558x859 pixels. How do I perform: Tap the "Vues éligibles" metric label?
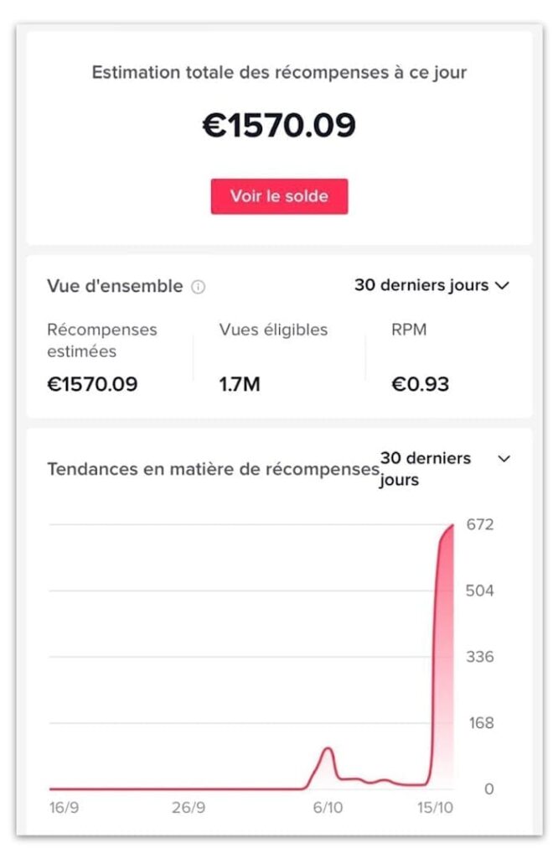(273, 330)
